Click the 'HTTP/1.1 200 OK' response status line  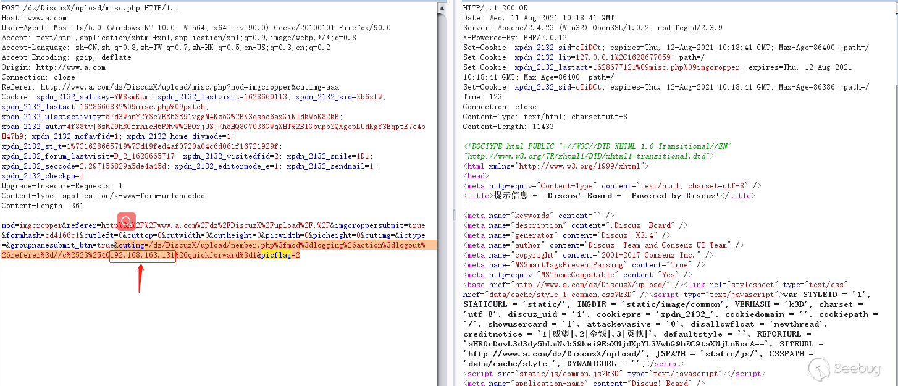pos(495,8)
